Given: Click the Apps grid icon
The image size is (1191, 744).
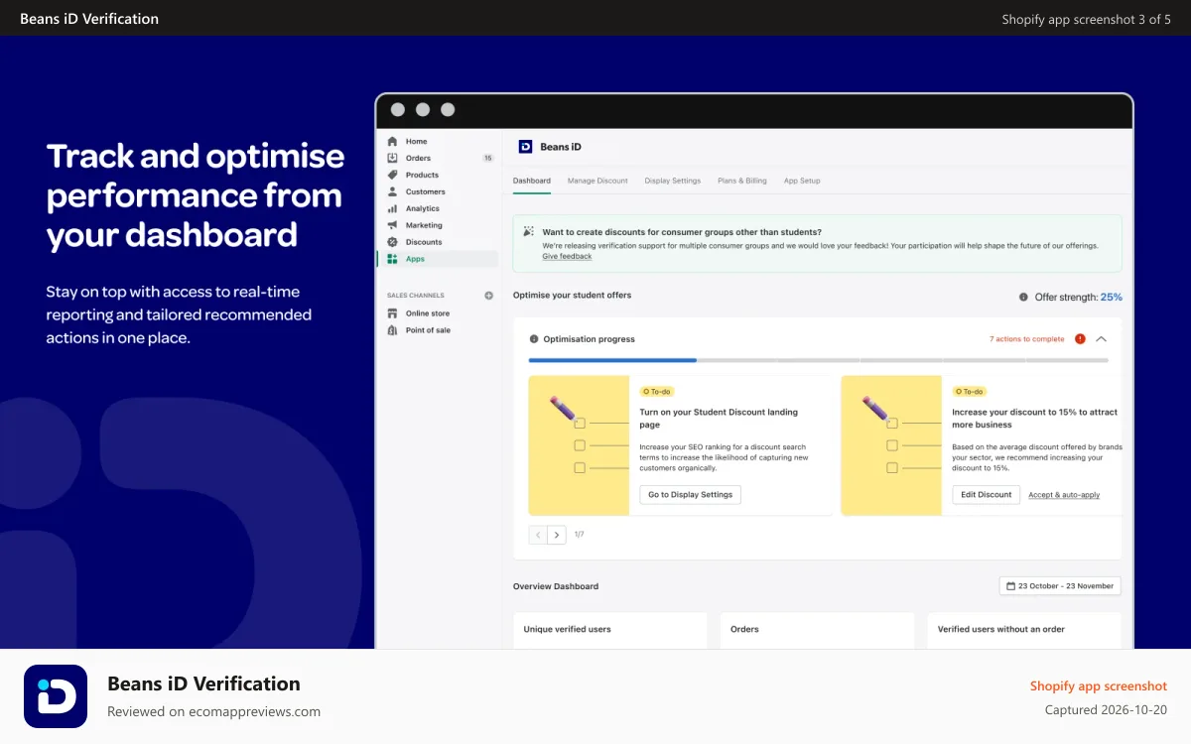Looking at the screenshot, I should pos(392,259).
